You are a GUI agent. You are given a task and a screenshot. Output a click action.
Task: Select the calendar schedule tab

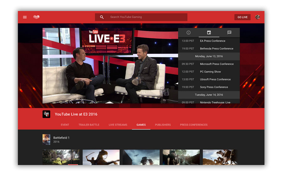pos(209,33)
